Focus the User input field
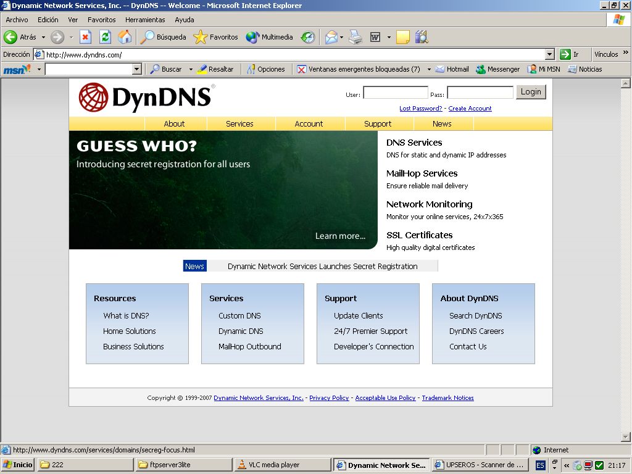Image resolution: width=632 pixels, height=474 pixels. pos(396,93)
